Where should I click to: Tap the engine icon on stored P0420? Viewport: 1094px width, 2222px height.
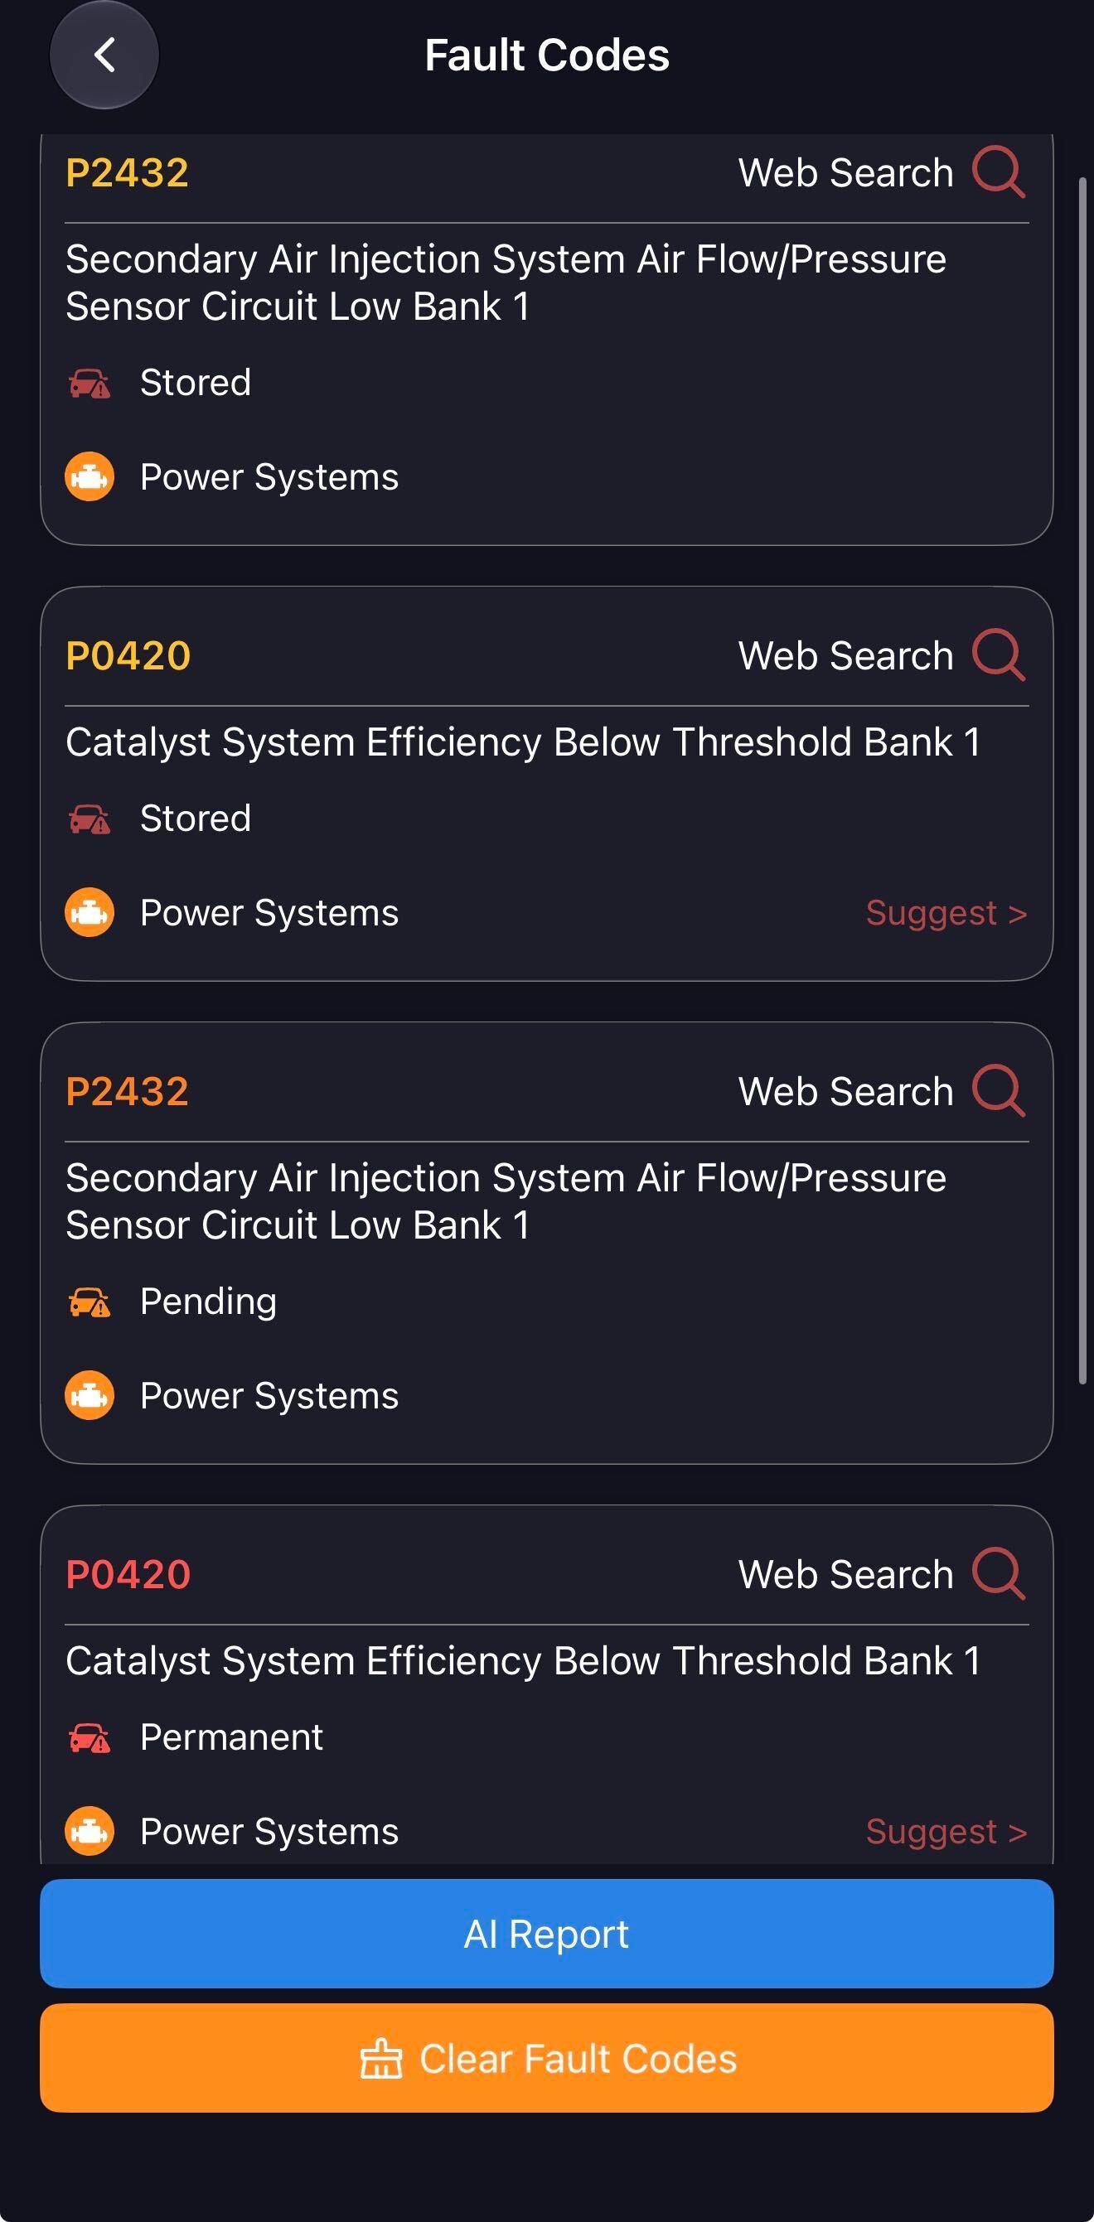tap(90, 911)
